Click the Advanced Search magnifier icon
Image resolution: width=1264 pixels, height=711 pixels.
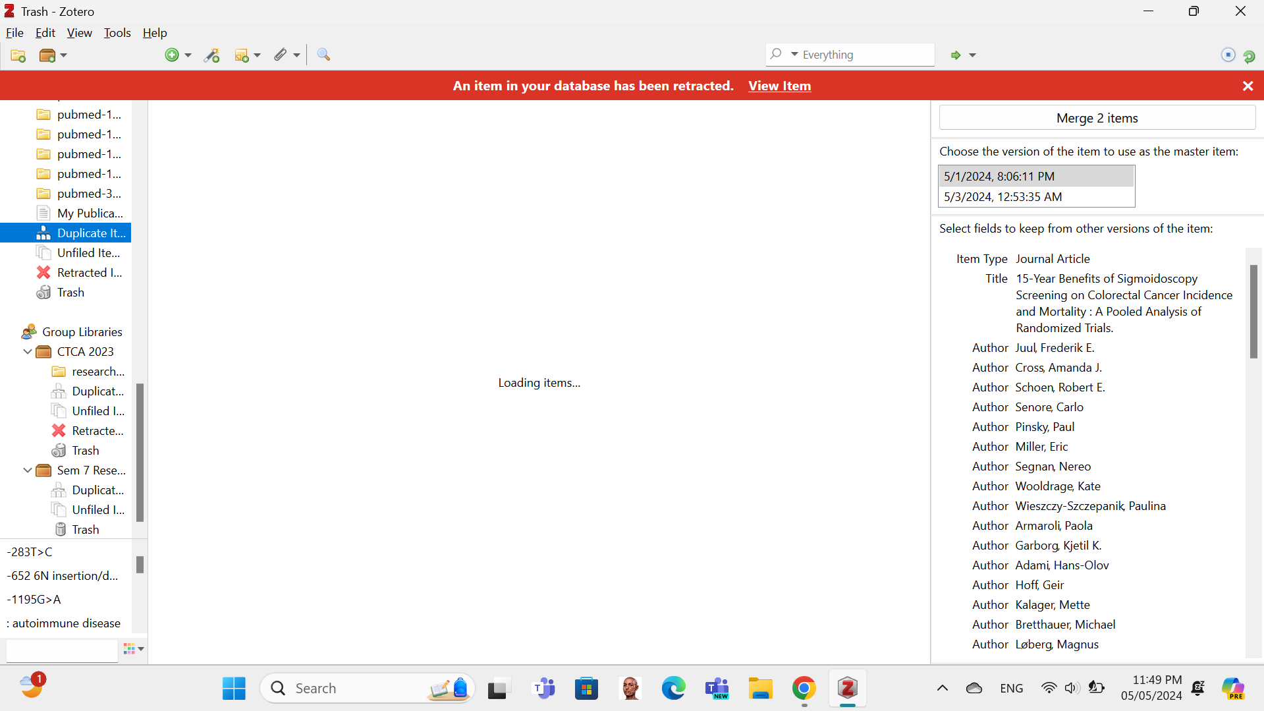click(x=323, y=55)
